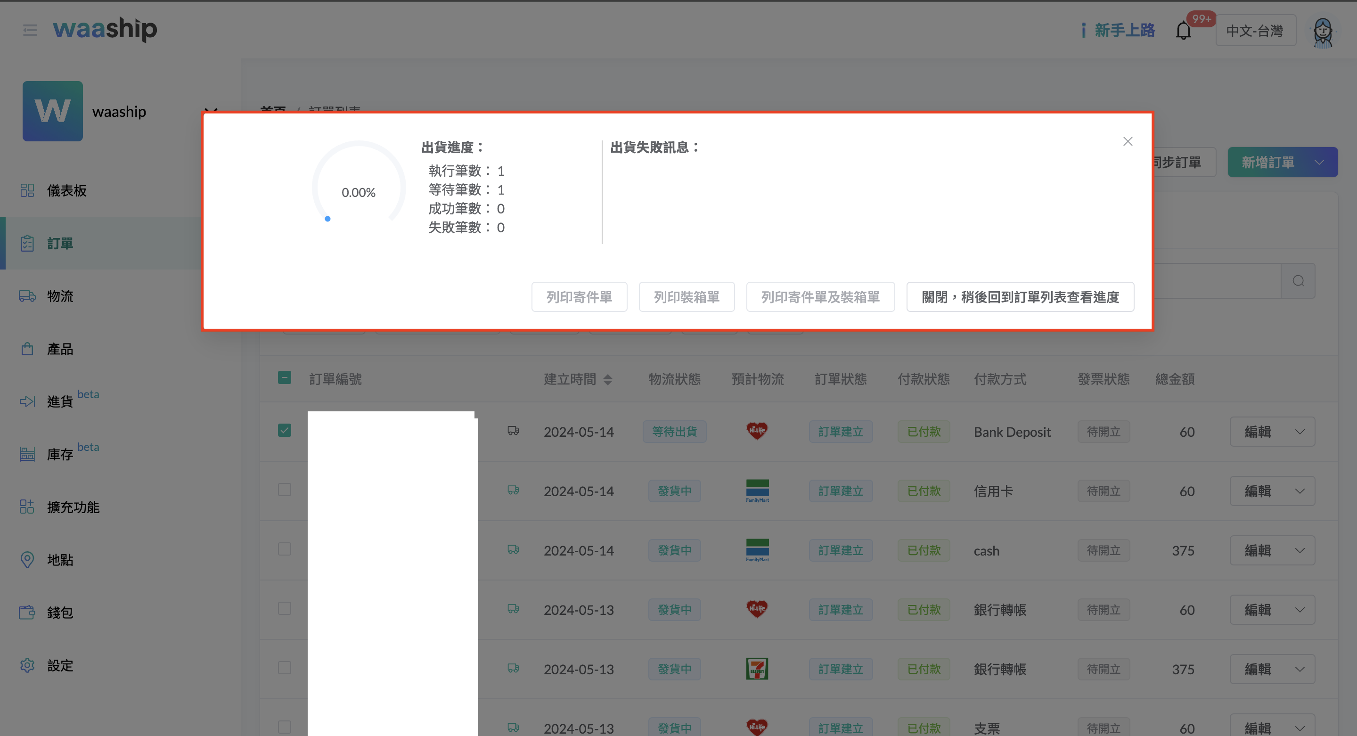The width and height of the screenshot is (1357, 736).
Task: Close the shipping progress dialog with X
Action: pyautogui.click(x=1128, y=141)
